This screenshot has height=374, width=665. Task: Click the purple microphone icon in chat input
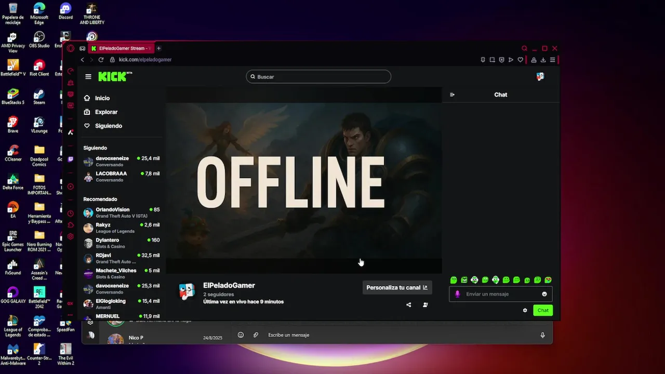(x=458, y=294)
